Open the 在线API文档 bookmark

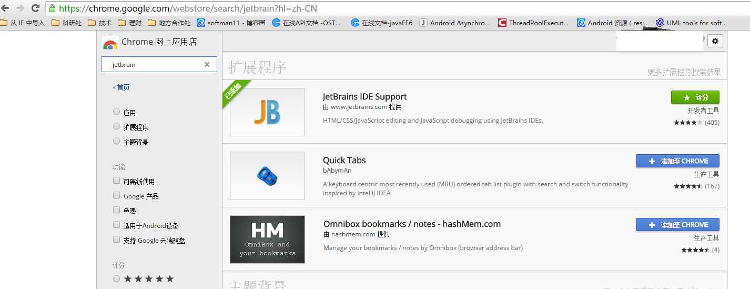point(306,23)
